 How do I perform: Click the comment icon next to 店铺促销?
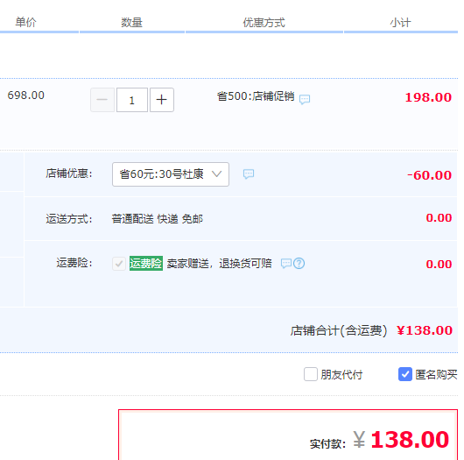tap(305, 99)
